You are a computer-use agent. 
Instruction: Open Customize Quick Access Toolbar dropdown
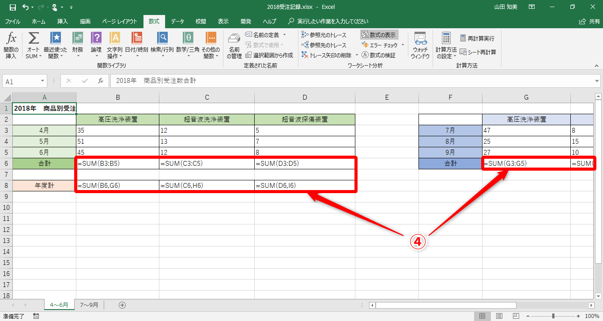click(72, 7)
